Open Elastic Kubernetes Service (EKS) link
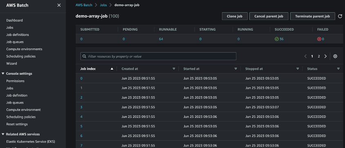This screenshot has width=345, height=148. (x=31, y=141)
